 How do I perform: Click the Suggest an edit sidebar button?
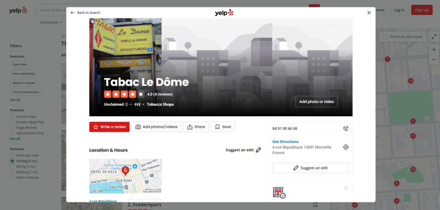pyautogui.click(x=310, y=168)
